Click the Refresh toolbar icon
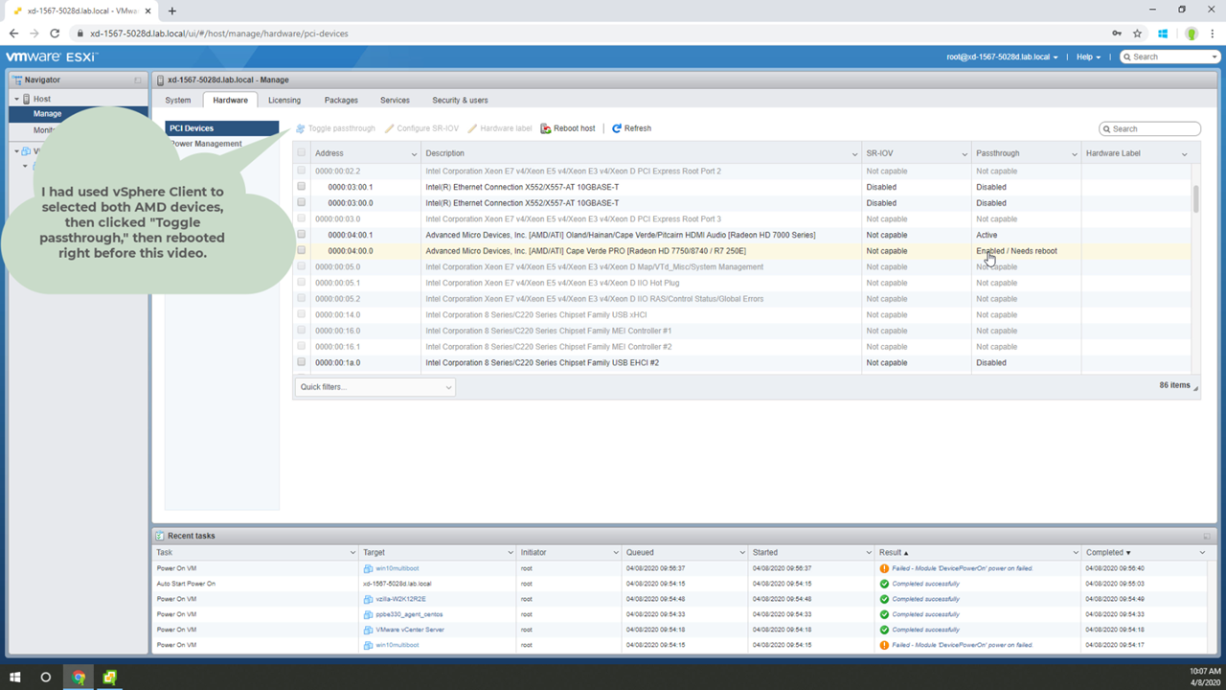 pyautogui.click(x=617, y=128)
